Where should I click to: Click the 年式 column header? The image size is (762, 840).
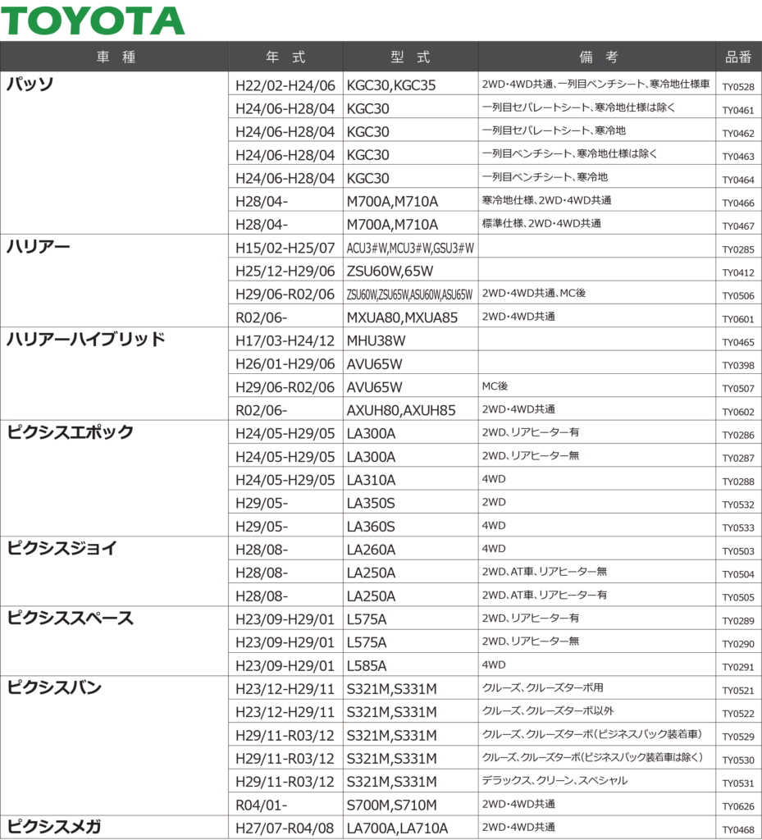(x=285, y=57)
